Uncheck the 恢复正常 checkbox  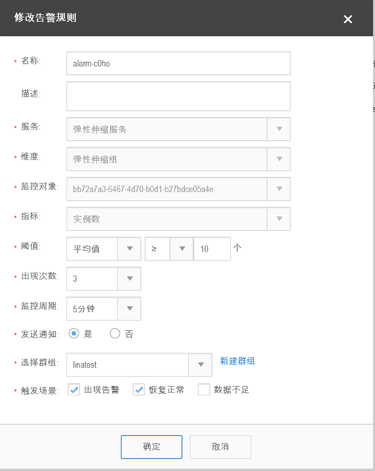pos(138,389)
